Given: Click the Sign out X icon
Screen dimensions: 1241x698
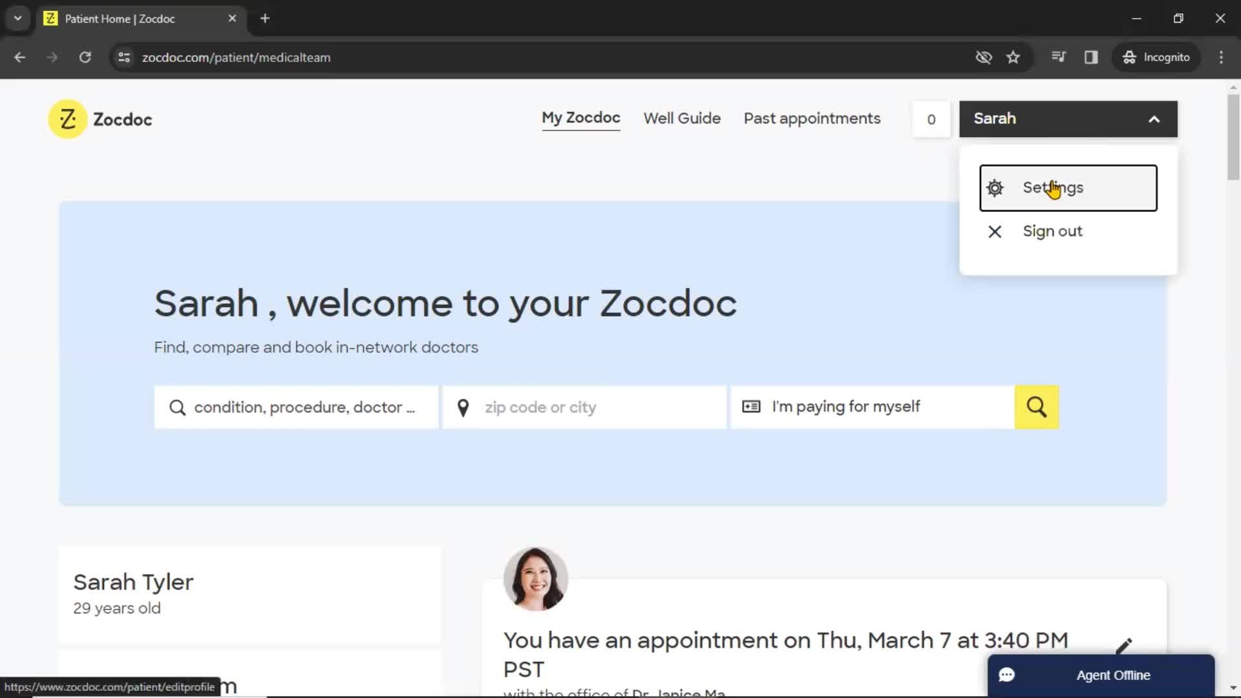Looking at the screenshot, I should click(995, 231).
